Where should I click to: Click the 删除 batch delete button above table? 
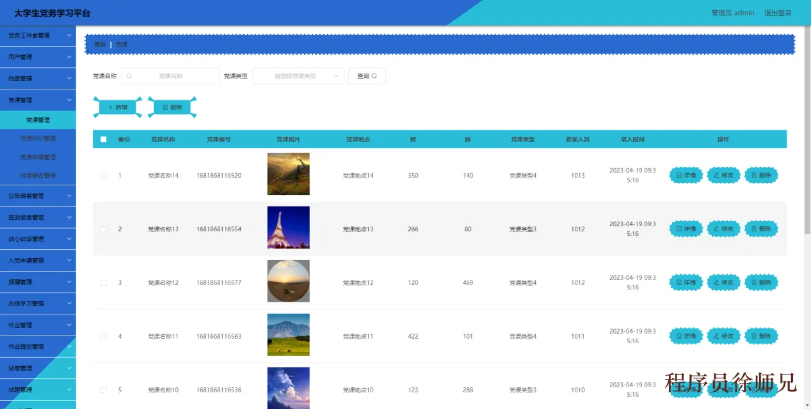click(172, 107)
